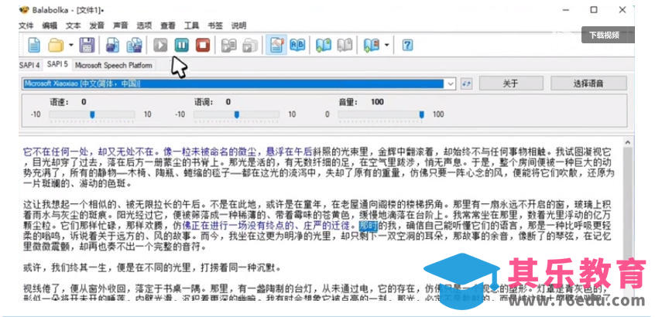Click the split and save audio files icon
Image resolution: width=655 pixels, height=317 pixels.
pos(134,45)
